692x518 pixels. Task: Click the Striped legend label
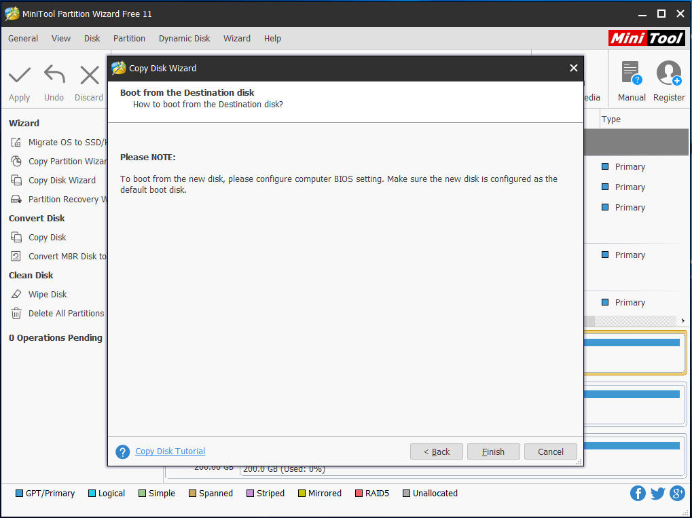(x=270, y=493)
